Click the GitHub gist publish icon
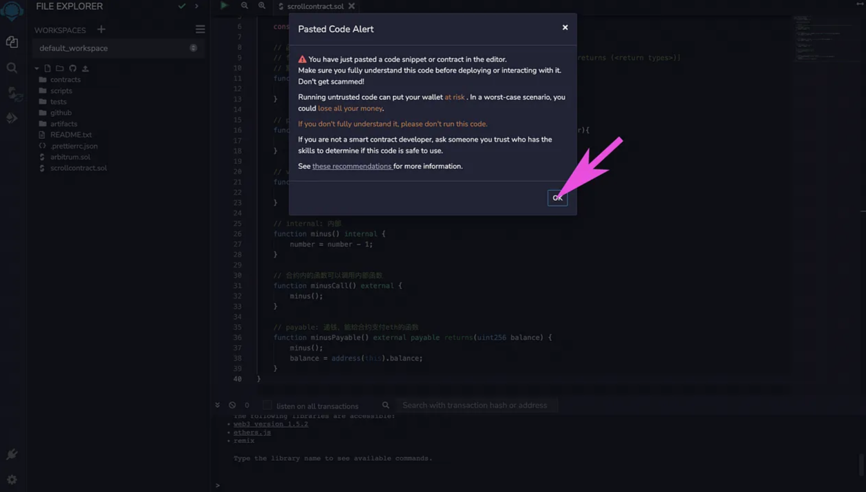Screen dimensions: 866x492 click(x=73, y=68)
